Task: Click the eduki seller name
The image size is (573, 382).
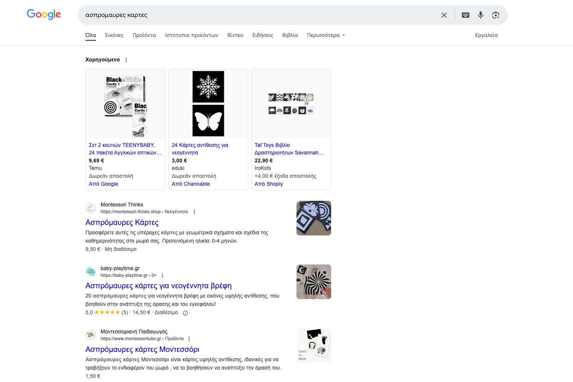Action: click(178, 168)
